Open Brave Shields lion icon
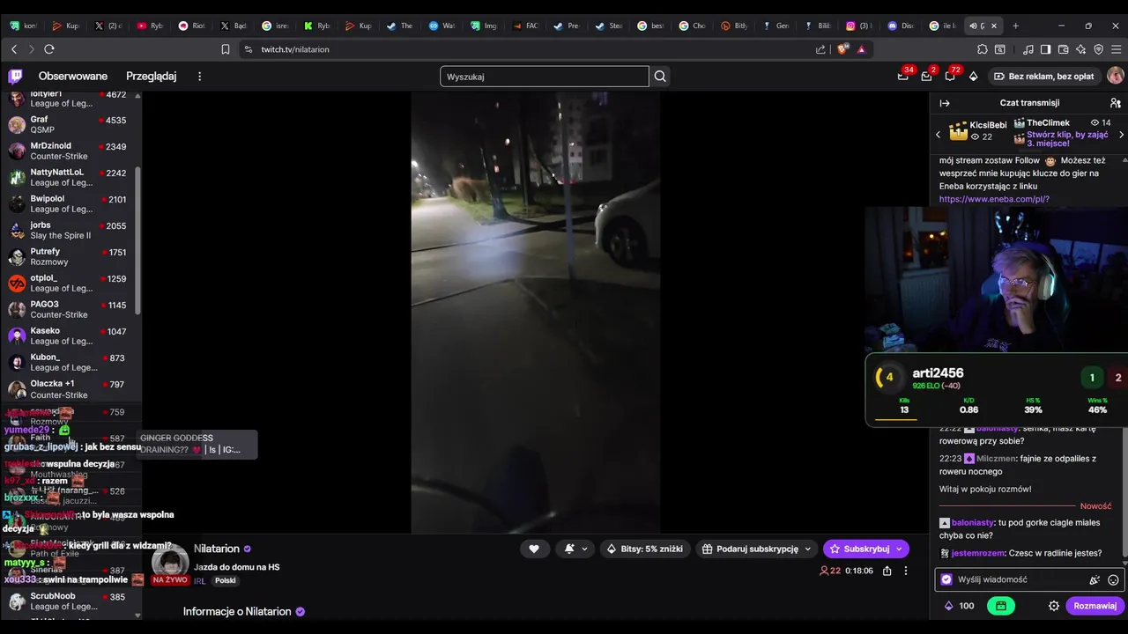The width and height of the screenshot is (1128, 634). coord(842,49)
